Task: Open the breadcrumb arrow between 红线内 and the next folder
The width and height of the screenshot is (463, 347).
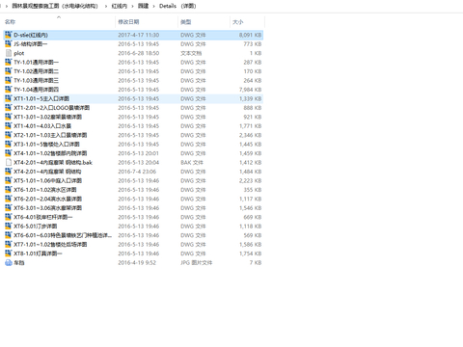Action: tap(132, 6)
